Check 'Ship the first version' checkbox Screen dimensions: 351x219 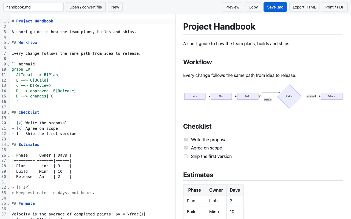pyautogui.click(x=186, y=156)
